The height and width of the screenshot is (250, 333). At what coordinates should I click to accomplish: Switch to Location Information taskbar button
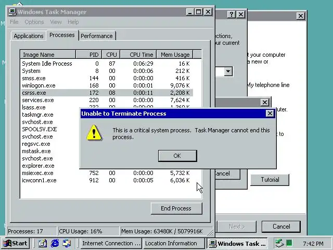173,243
